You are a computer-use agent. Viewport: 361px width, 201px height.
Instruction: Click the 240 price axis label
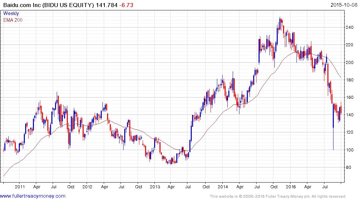point(351,27)
